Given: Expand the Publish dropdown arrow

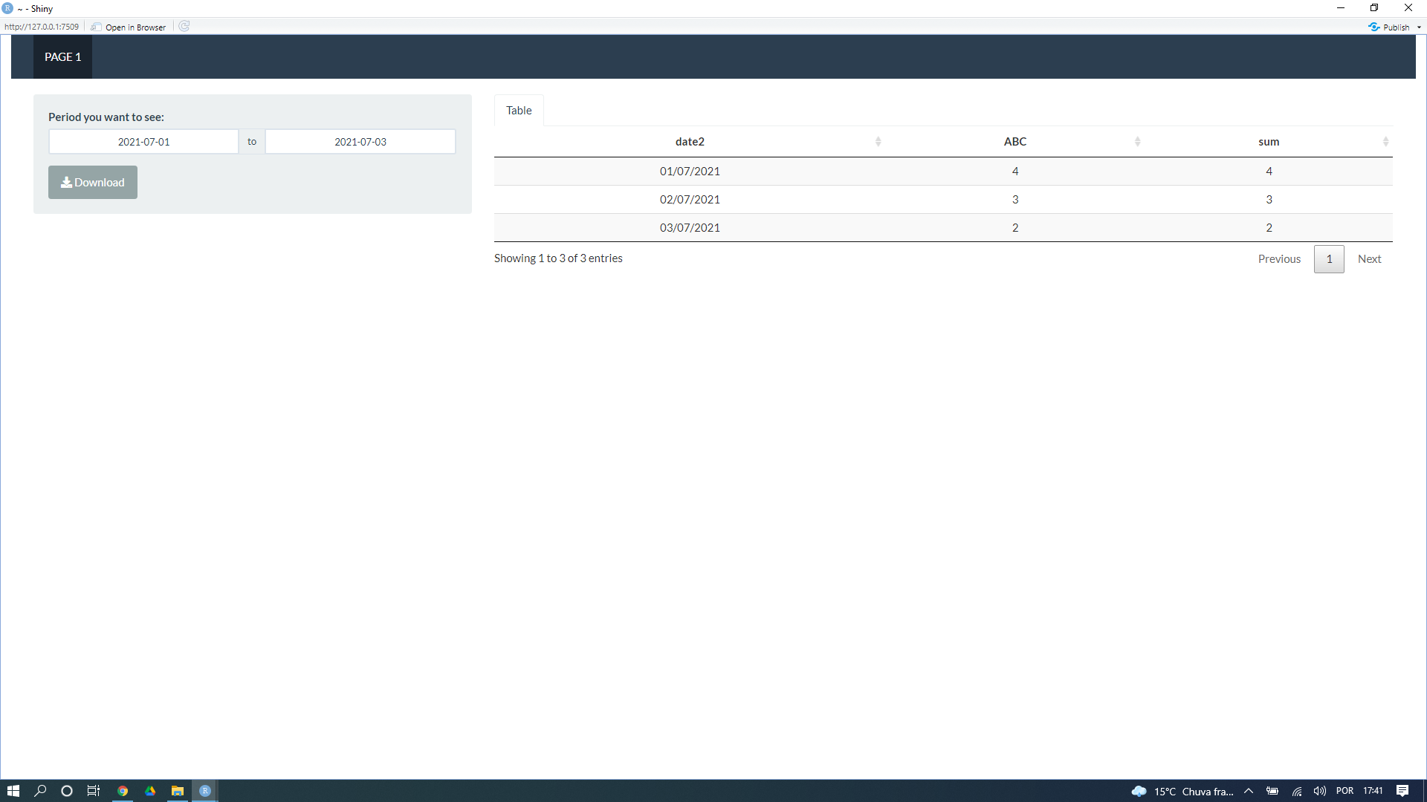Looking at the screenshot, I should coord(1419,27).
